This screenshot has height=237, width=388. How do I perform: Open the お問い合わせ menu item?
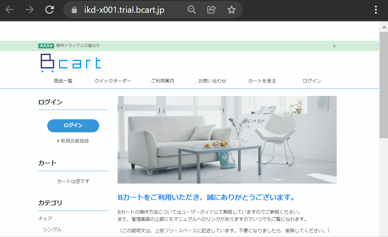coord(212,81)
